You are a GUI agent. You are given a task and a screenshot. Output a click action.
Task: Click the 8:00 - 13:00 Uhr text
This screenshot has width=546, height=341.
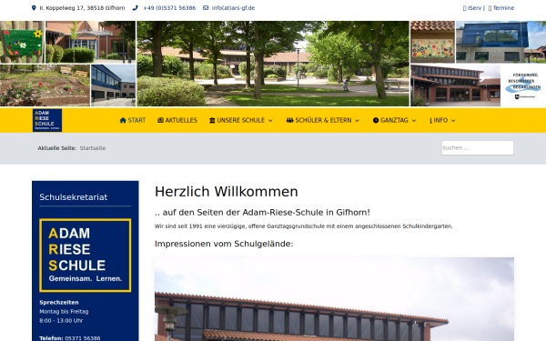click(61, 320)
